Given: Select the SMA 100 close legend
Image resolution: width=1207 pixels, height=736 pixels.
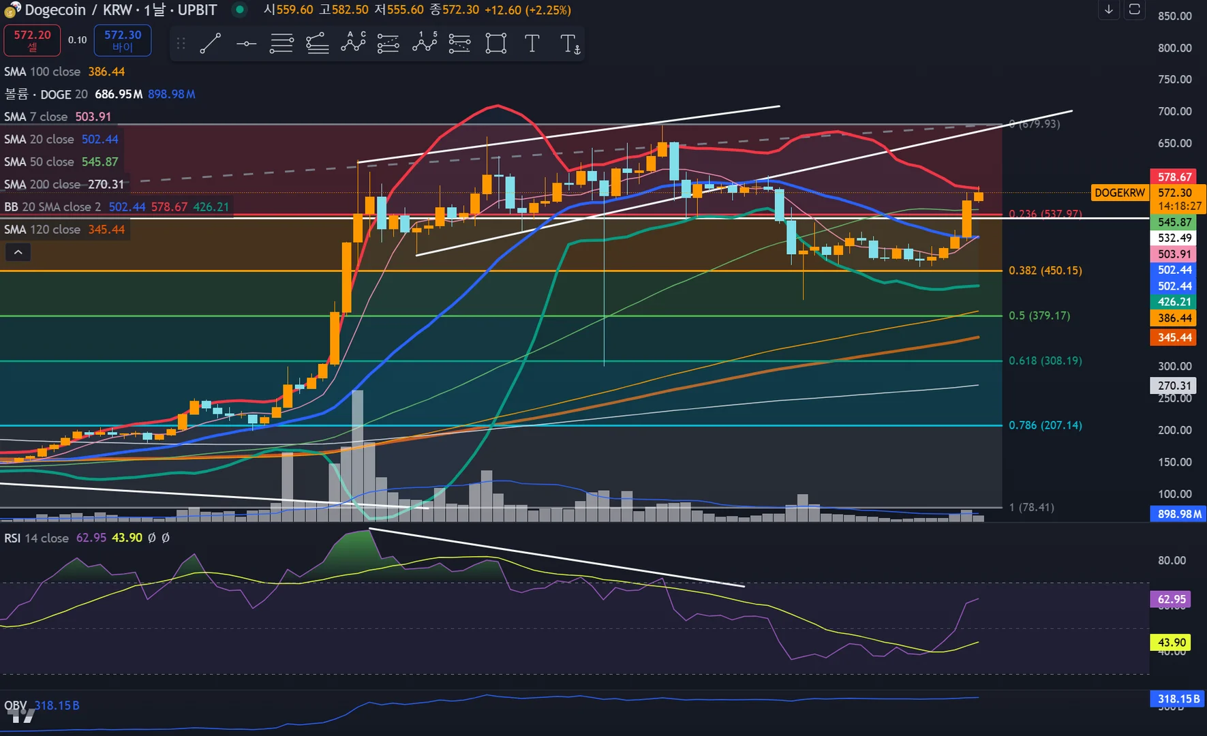Looking at the screenshot, I should click(65, 72).
